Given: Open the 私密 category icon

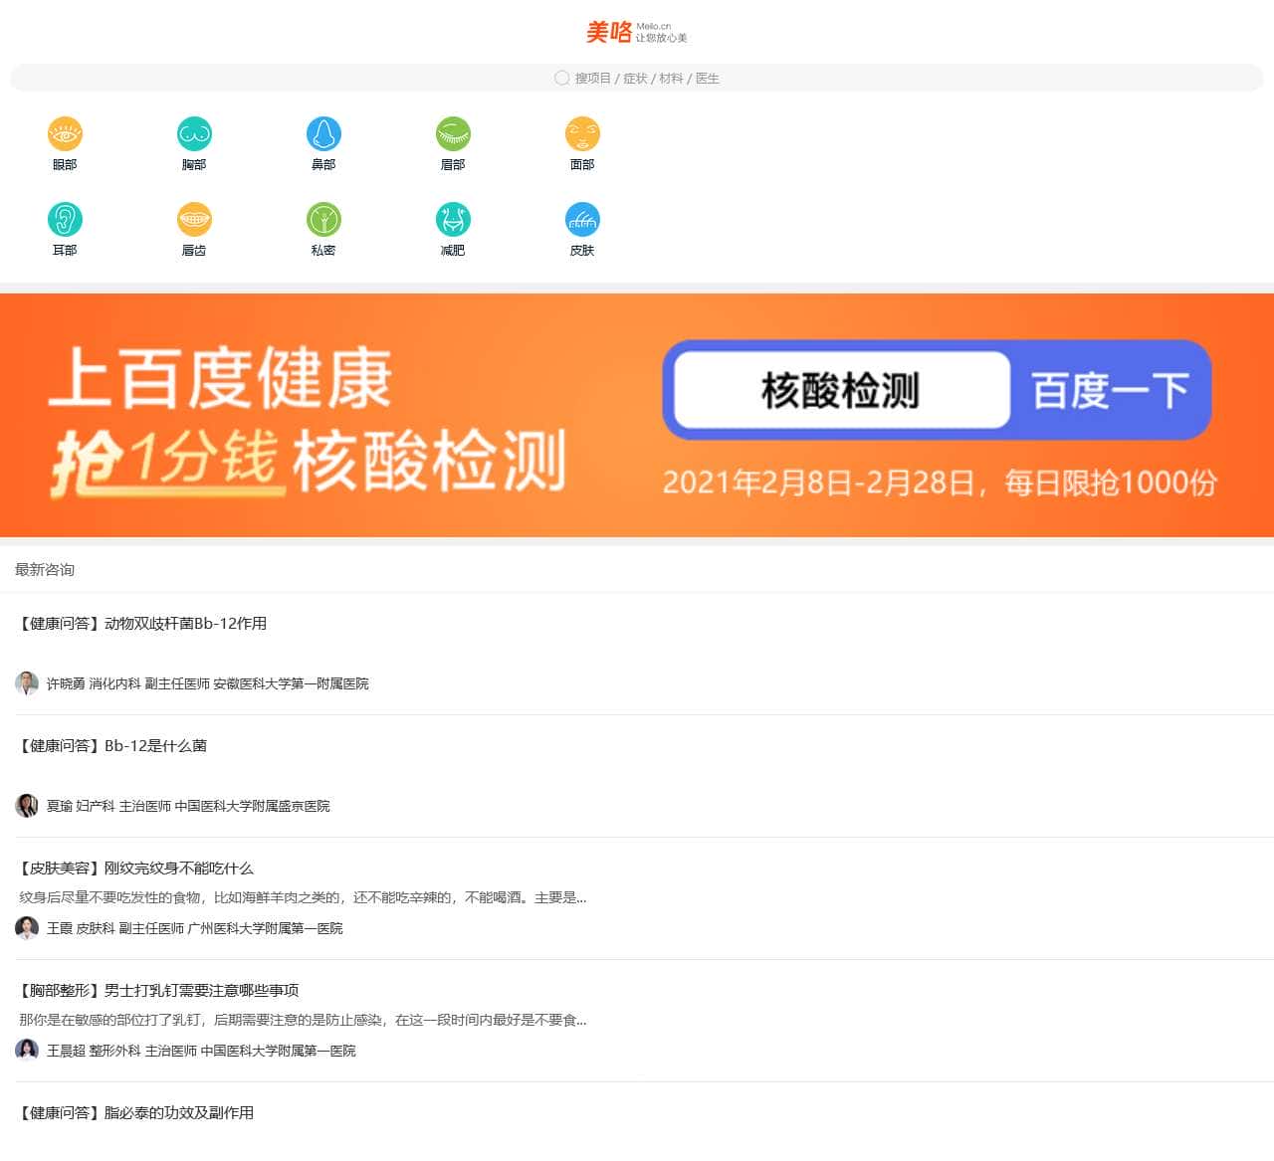Looking at the screenshot, I should tap(323, 219).
